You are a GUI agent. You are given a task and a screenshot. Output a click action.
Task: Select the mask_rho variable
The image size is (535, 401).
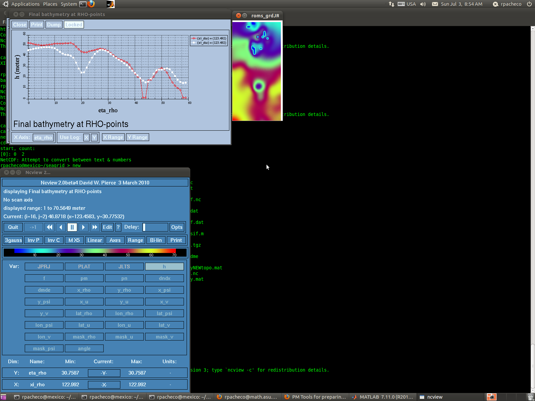(84, 337)
